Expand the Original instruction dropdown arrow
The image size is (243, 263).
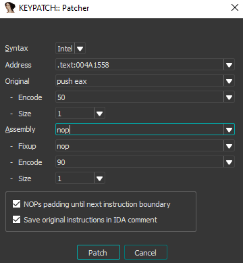click(x=229, y=81)
